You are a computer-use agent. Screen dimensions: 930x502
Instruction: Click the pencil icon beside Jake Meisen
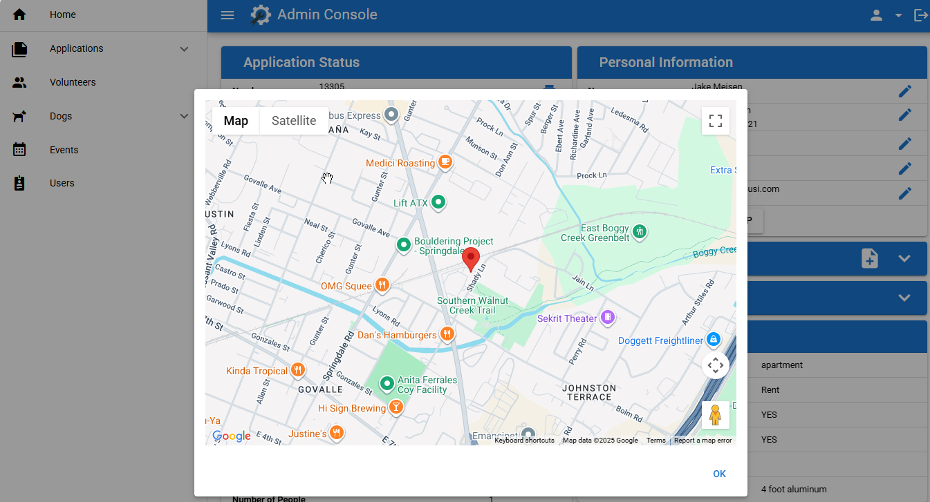pos(905,90)
